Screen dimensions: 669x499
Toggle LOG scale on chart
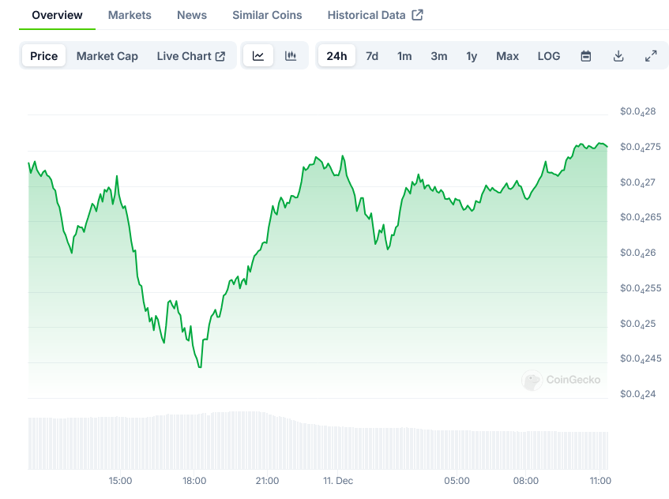549,56
